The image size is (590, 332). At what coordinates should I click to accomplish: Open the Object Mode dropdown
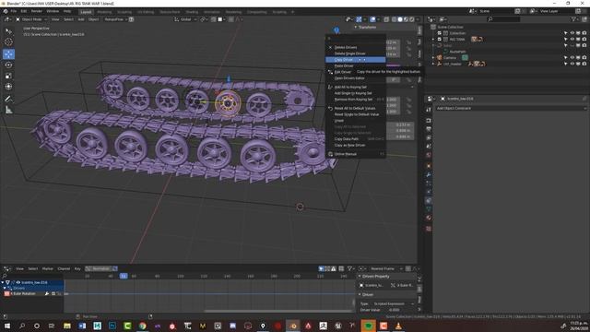coord(31,19)
